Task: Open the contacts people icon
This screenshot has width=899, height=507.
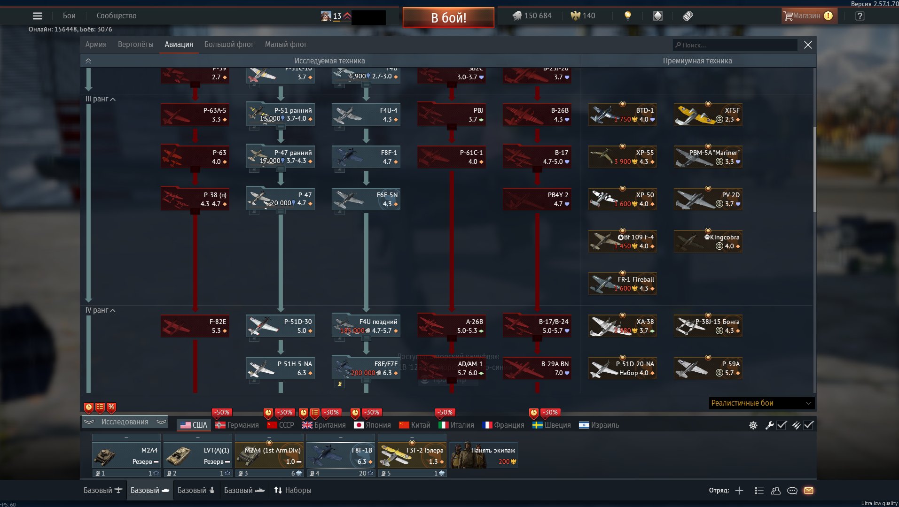Action: coord(776,491)
